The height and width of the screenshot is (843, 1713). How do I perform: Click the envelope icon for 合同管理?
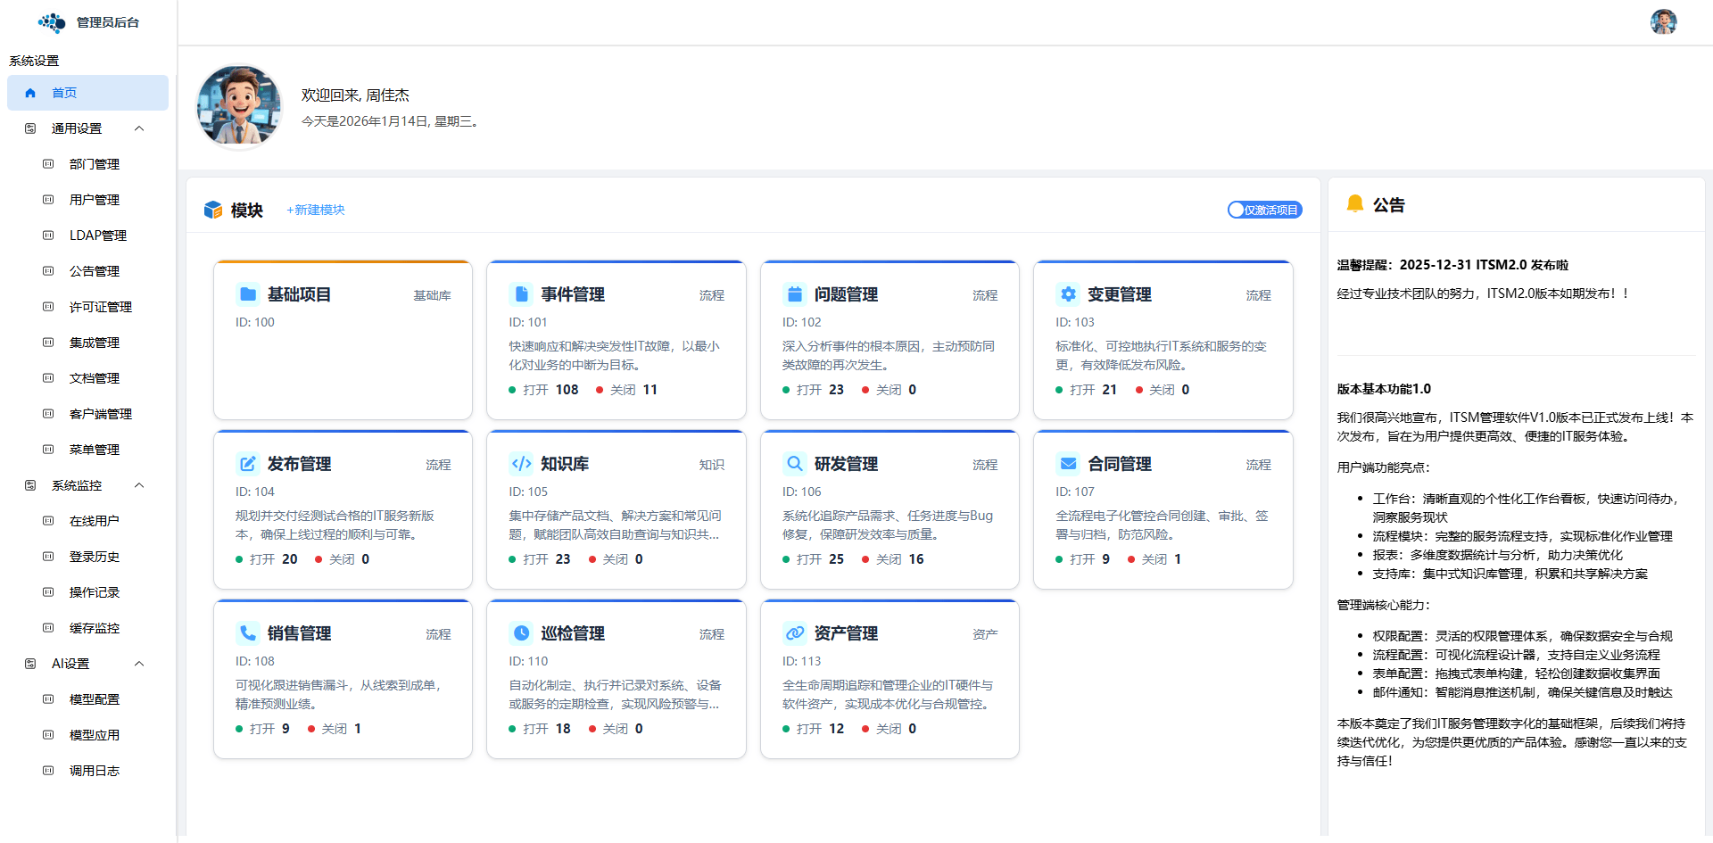point(1067,464)
